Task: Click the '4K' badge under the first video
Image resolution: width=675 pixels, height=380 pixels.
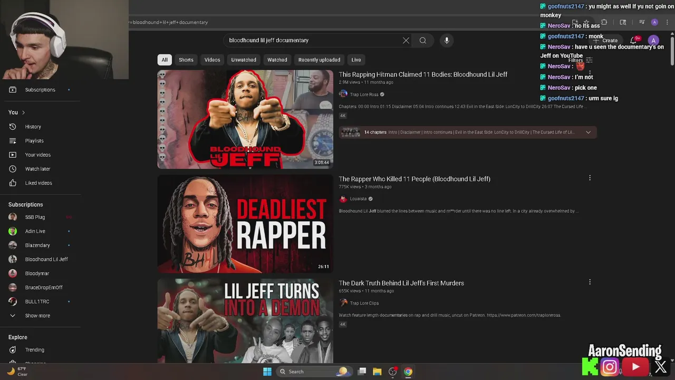Action: click(x=343, y=116)
